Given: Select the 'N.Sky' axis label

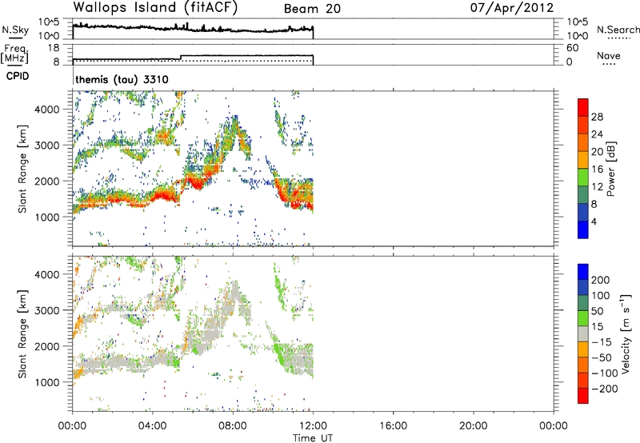Looking at the screenshot, I should 15,30.
